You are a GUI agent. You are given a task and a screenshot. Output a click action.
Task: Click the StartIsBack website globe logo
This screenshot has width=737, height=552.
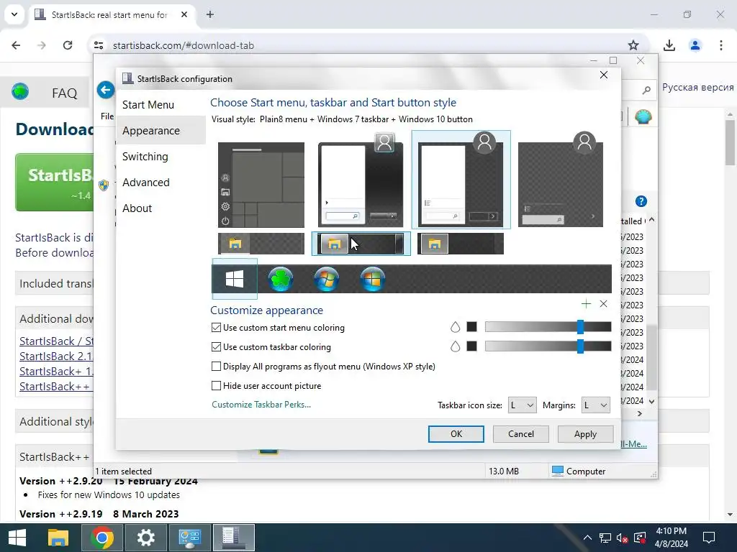tap(20, 91)
